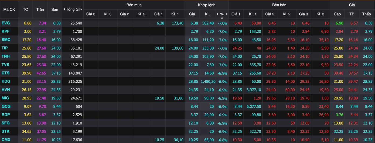
Task: Sort by the Sàn column header
Action: 54,9
